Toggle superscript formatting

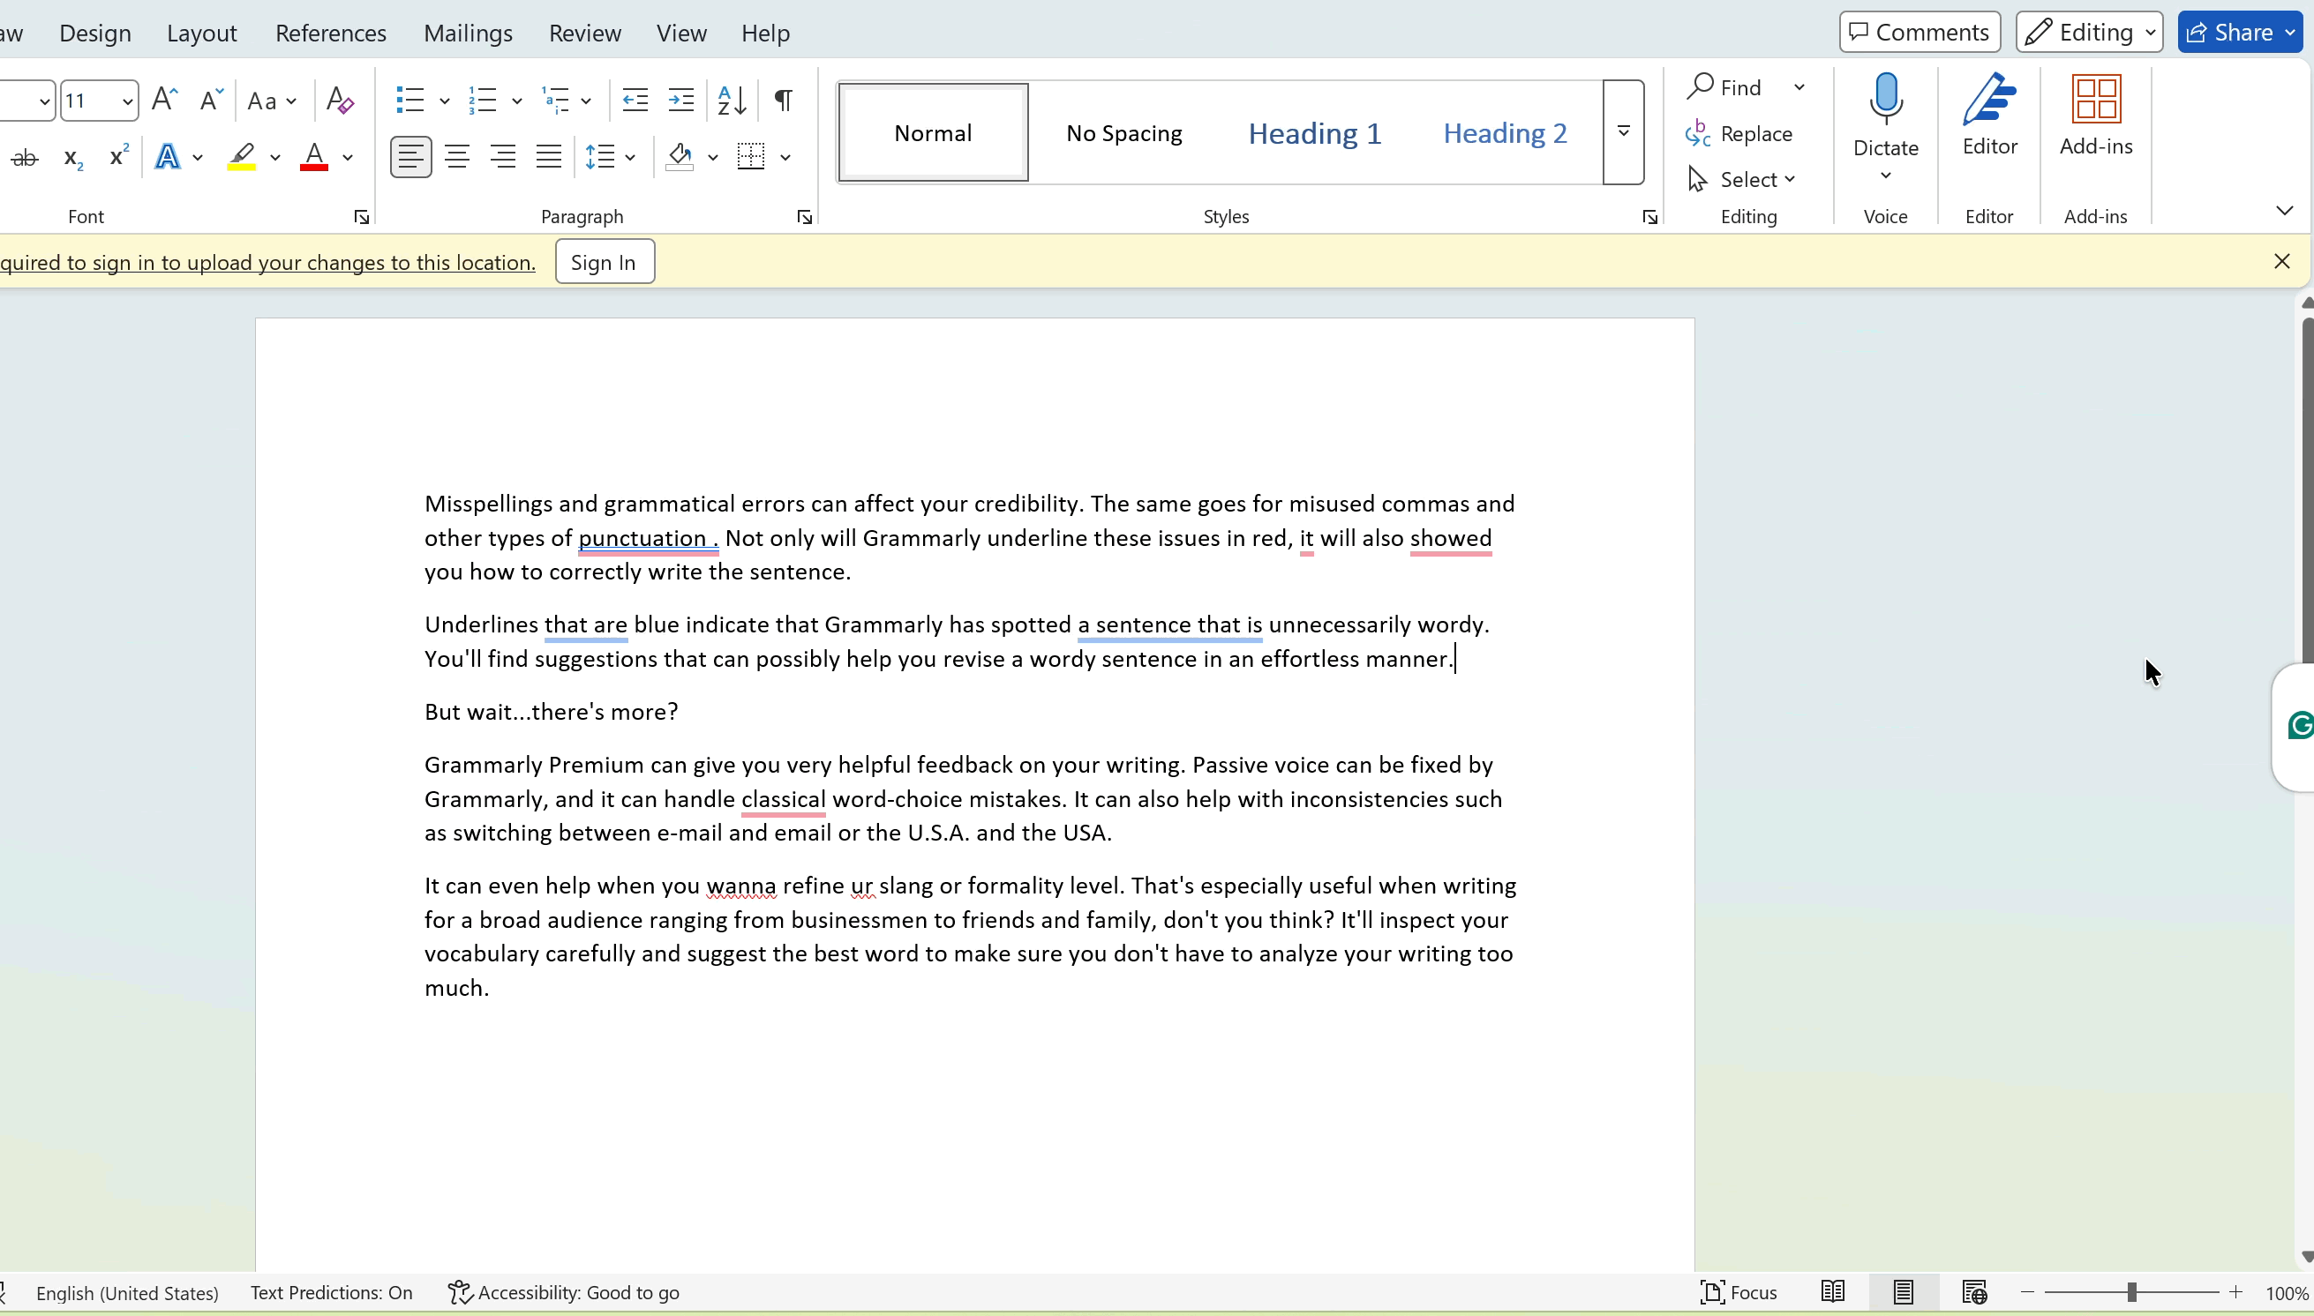(118, 156)
